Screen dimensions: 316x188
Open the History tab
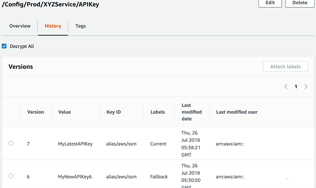[x=53, y=26]
